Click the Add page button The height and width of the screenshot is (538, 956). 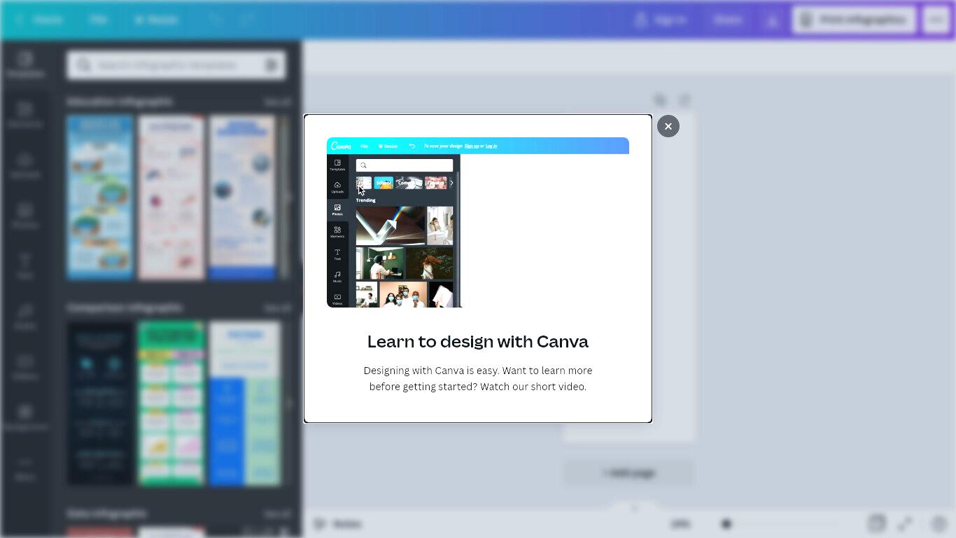629,473
